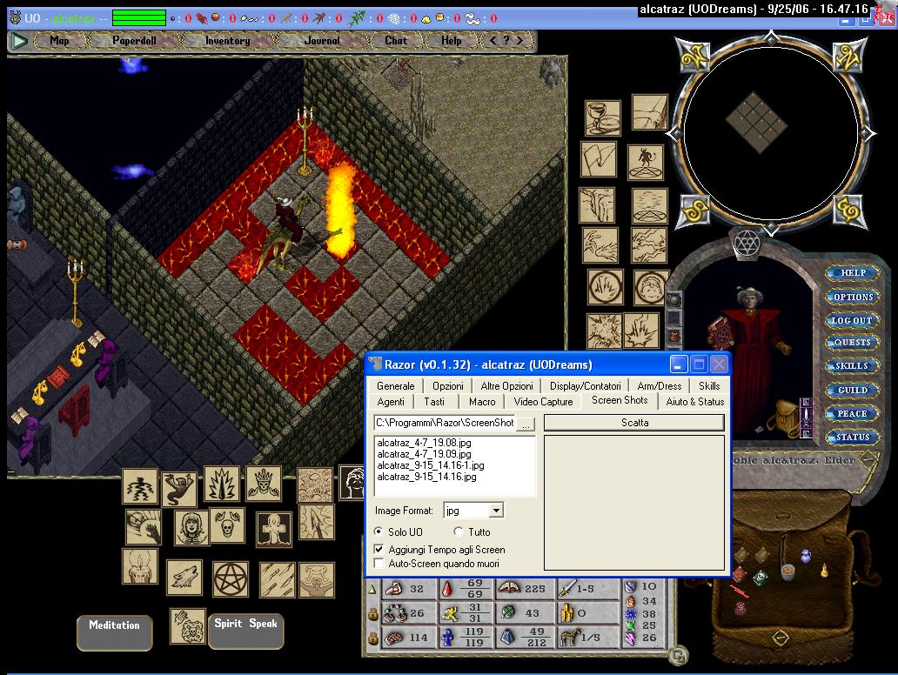Open the Chat menu button
Viewport: 898px width, 675px height.
(x=396, y=41)
